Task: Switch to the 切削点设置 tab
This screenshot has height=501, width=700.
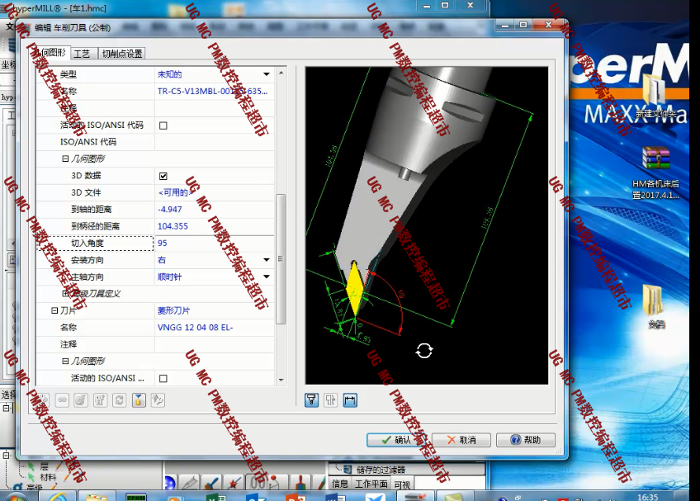Action: point(122,54)
